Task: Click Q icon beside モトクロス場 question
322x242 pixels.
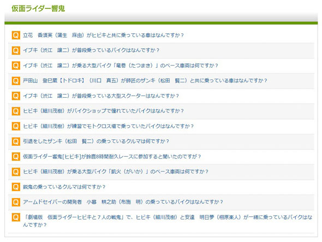Action: coord(16,126)
